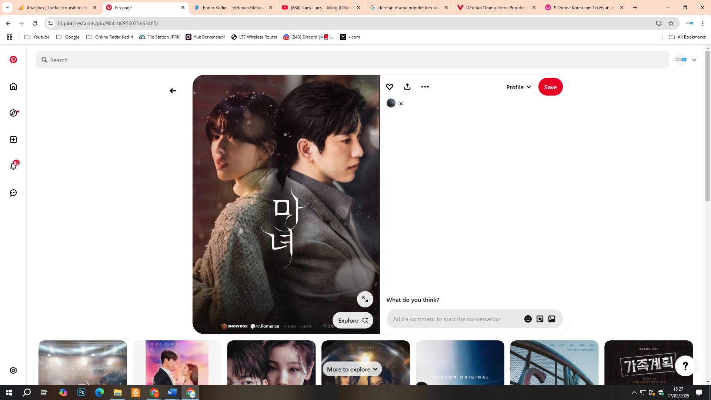Viewport: 711px width, 400px height.
Task: Open the Explore compass icon in sidebar
Action: (14, 113)
